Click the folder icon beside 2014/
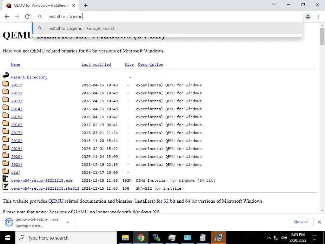 [6, 107]
